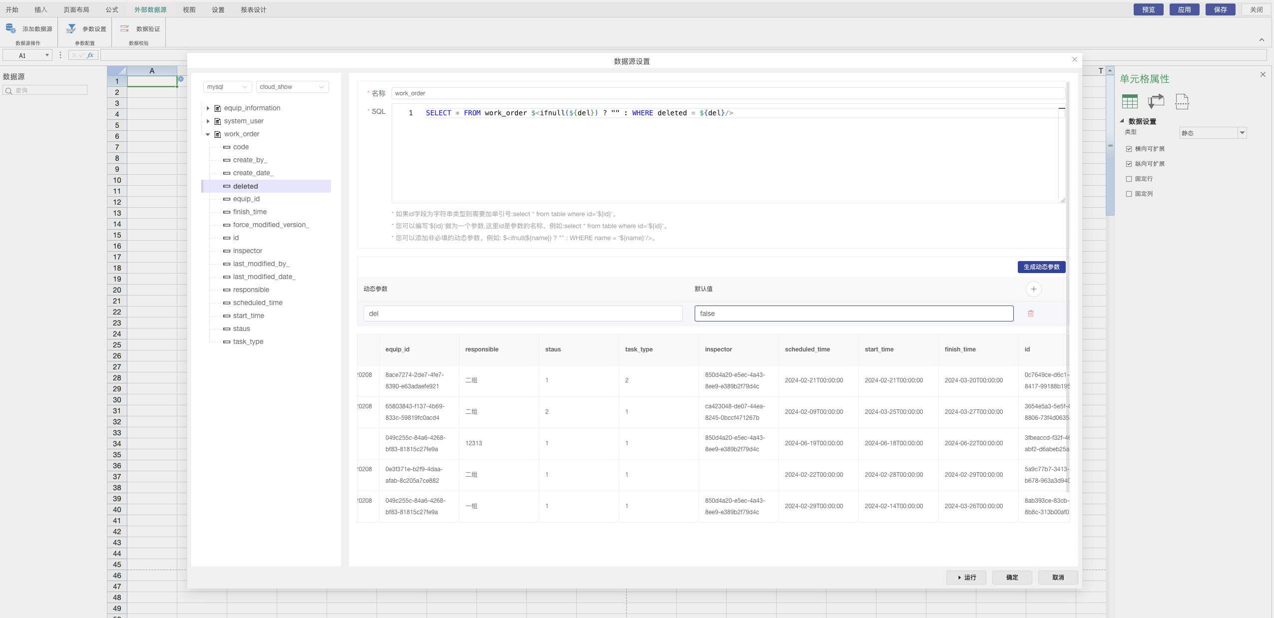Click the plus icon to add dynamic parameter

pos(1033,289)
